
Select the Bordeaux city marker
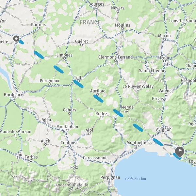pyautogui.click(x=13, y=98)
